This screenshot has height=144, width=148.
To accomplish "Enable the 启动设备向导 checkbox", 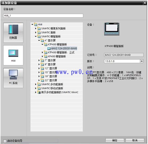I will [x=5, y=141].
